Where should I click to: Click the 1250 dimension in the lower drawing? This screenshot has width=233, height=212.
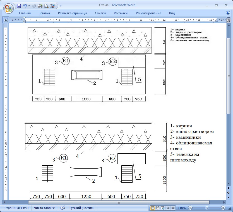[86, 197]
